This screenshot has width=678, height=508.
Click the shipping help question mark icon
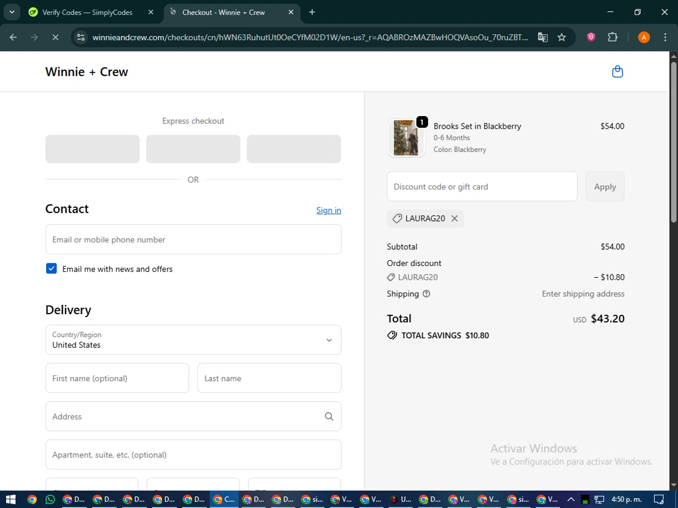[x=426, y=294]
